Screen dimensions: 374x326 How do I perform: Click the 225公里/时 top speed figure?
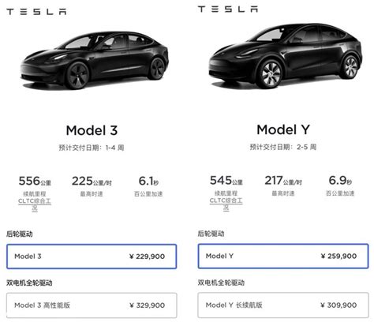[92, 181]
